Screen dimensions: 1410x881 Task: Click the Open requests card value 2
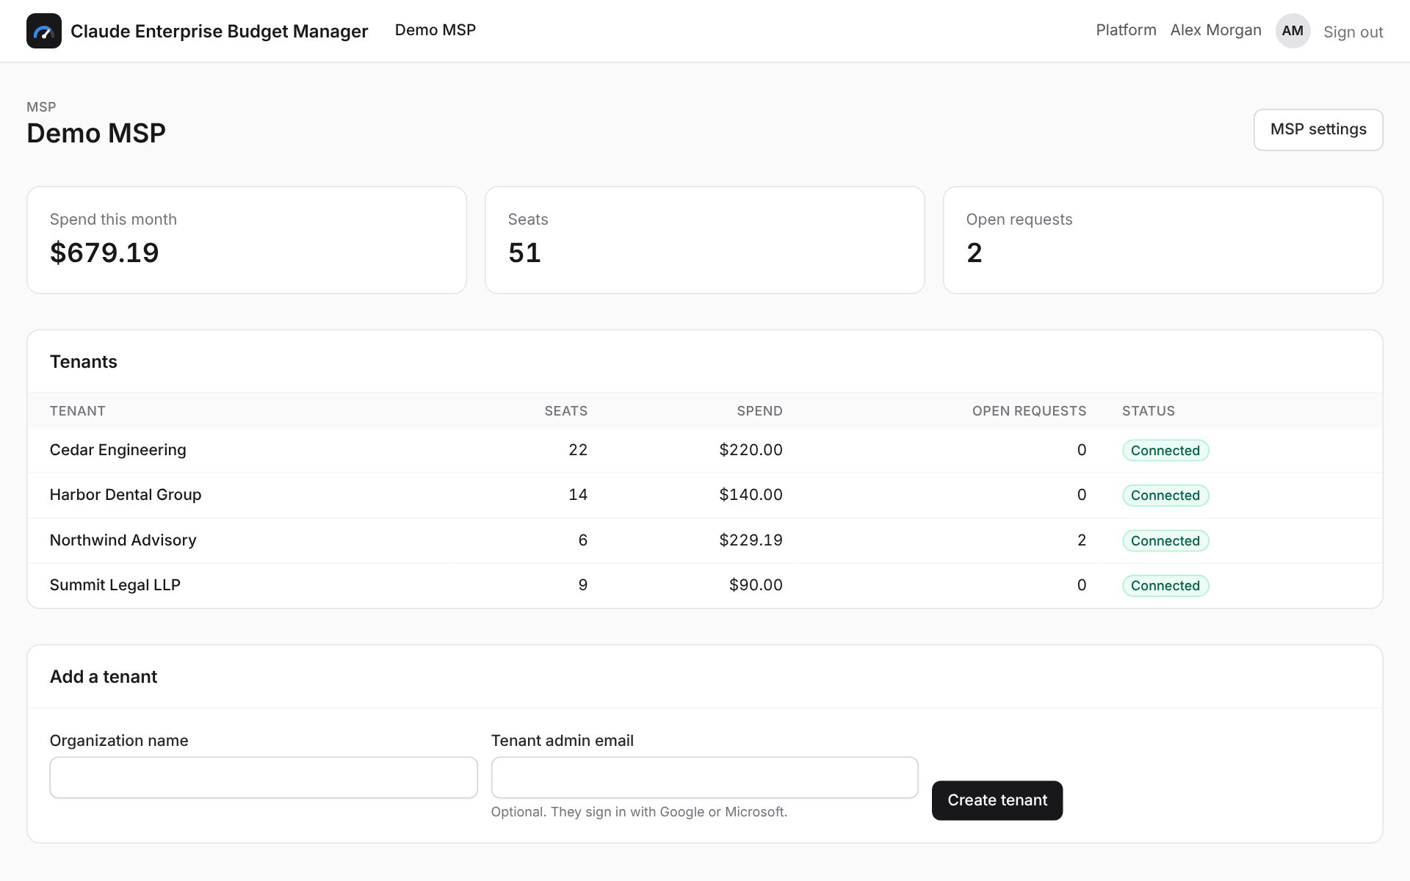pos(974,253)
